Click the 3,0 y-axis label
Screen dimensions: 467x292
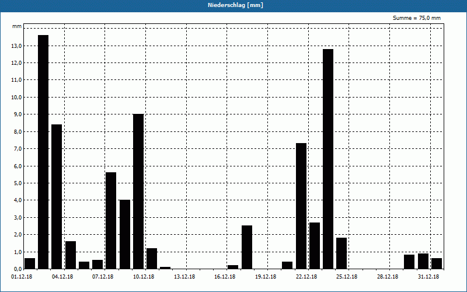pyautogui.click(x=18, y=217)
